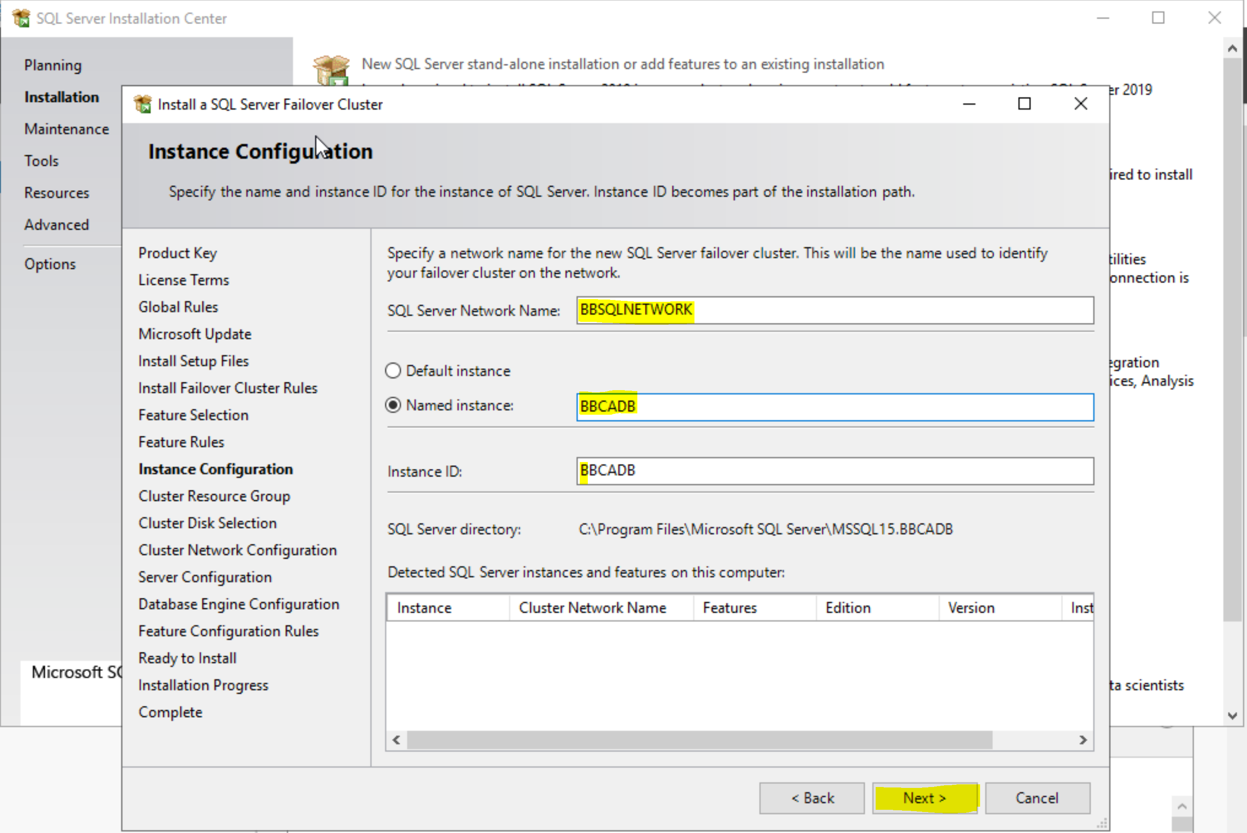Click Installation Center scroll up arrow
1247x833 pixels.
[x=1233, y=48]
